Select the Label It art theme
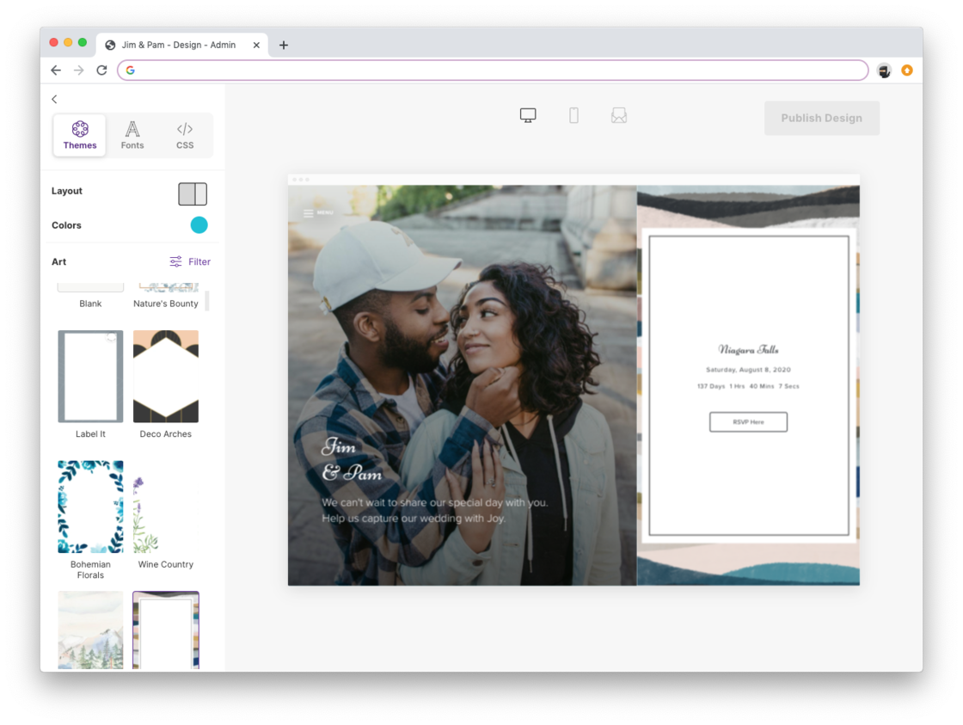 (90, 377)
